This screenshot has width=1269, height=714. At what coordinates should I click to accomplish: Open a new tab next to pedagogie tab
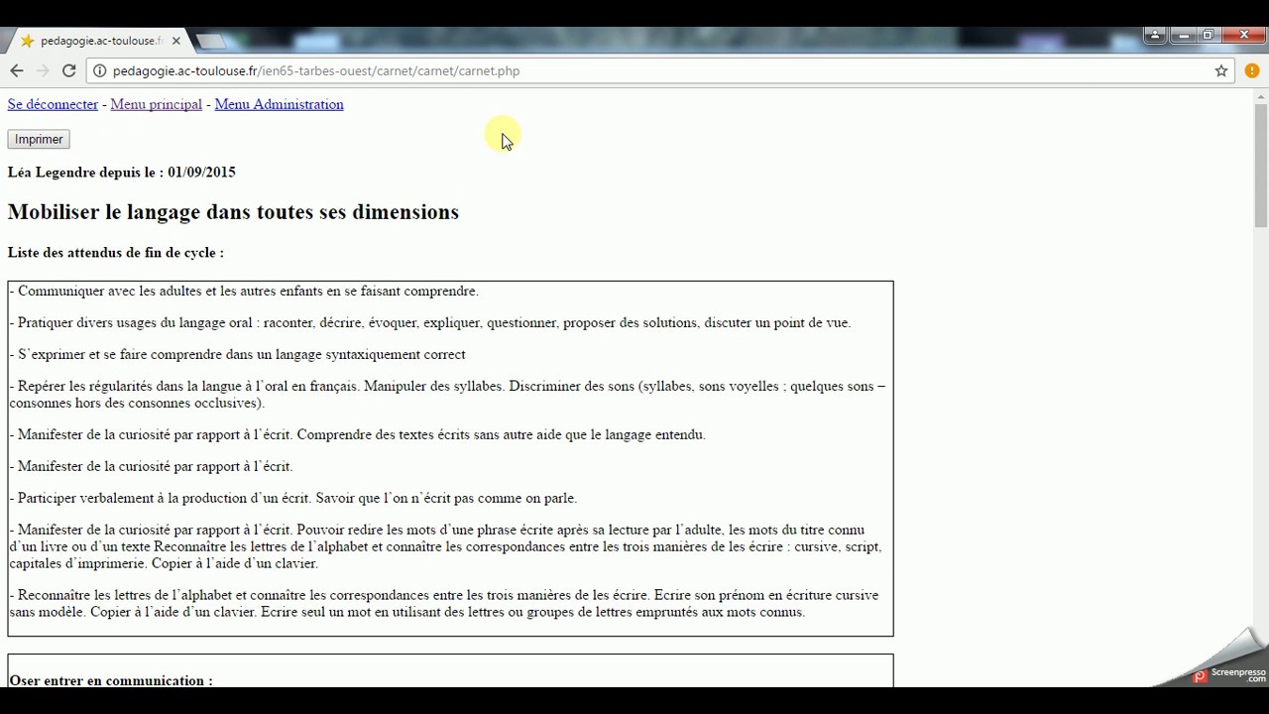[x=211, y=41]
